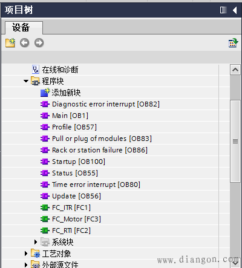The width and height of the screenshot is (242, 268).
Task: Click the 外部源文件 folder icon
Action: click(36, 264)
